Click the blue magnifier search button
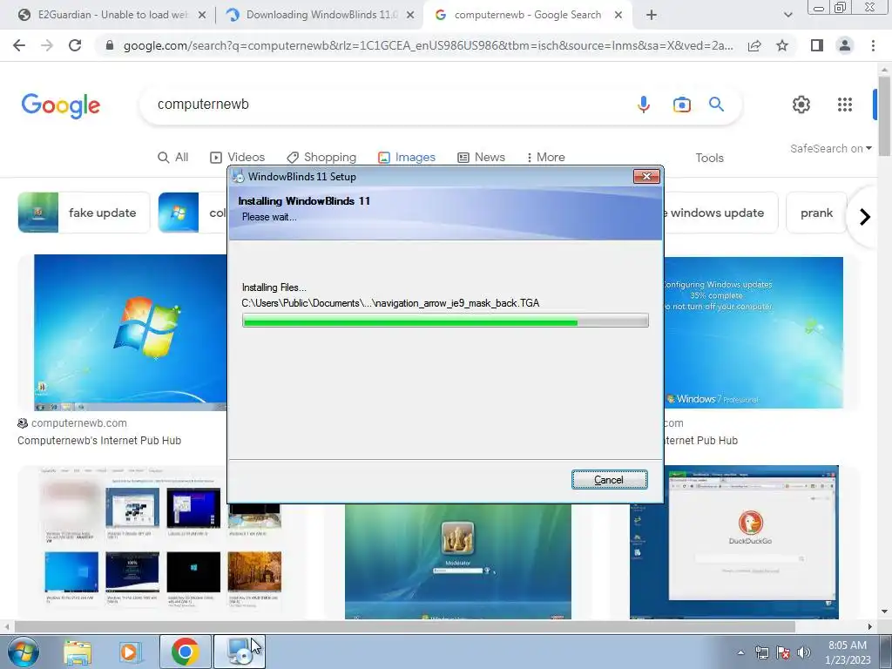The width and height of the screenshot is (892, 669). click(x=716, y=105)
